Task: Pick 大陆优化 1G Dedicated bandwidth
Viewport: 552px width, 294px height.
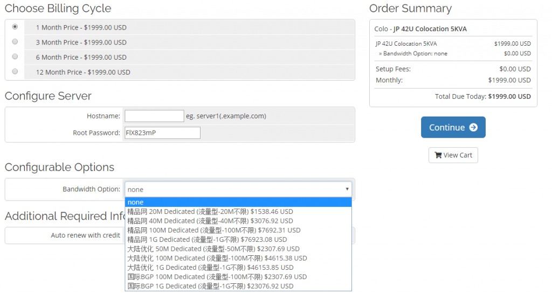Action: (x=210, y=267)
